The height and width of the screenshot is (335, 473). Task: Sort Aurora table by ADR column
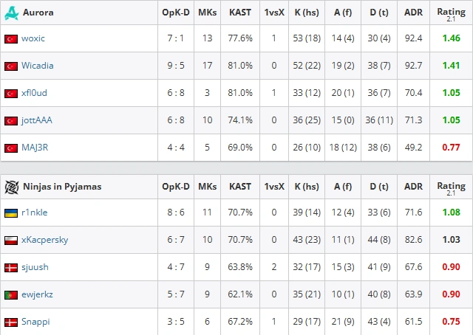point(413,13)
